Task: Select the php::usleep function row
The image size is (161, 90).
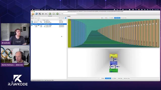Action: coord(49,25)
